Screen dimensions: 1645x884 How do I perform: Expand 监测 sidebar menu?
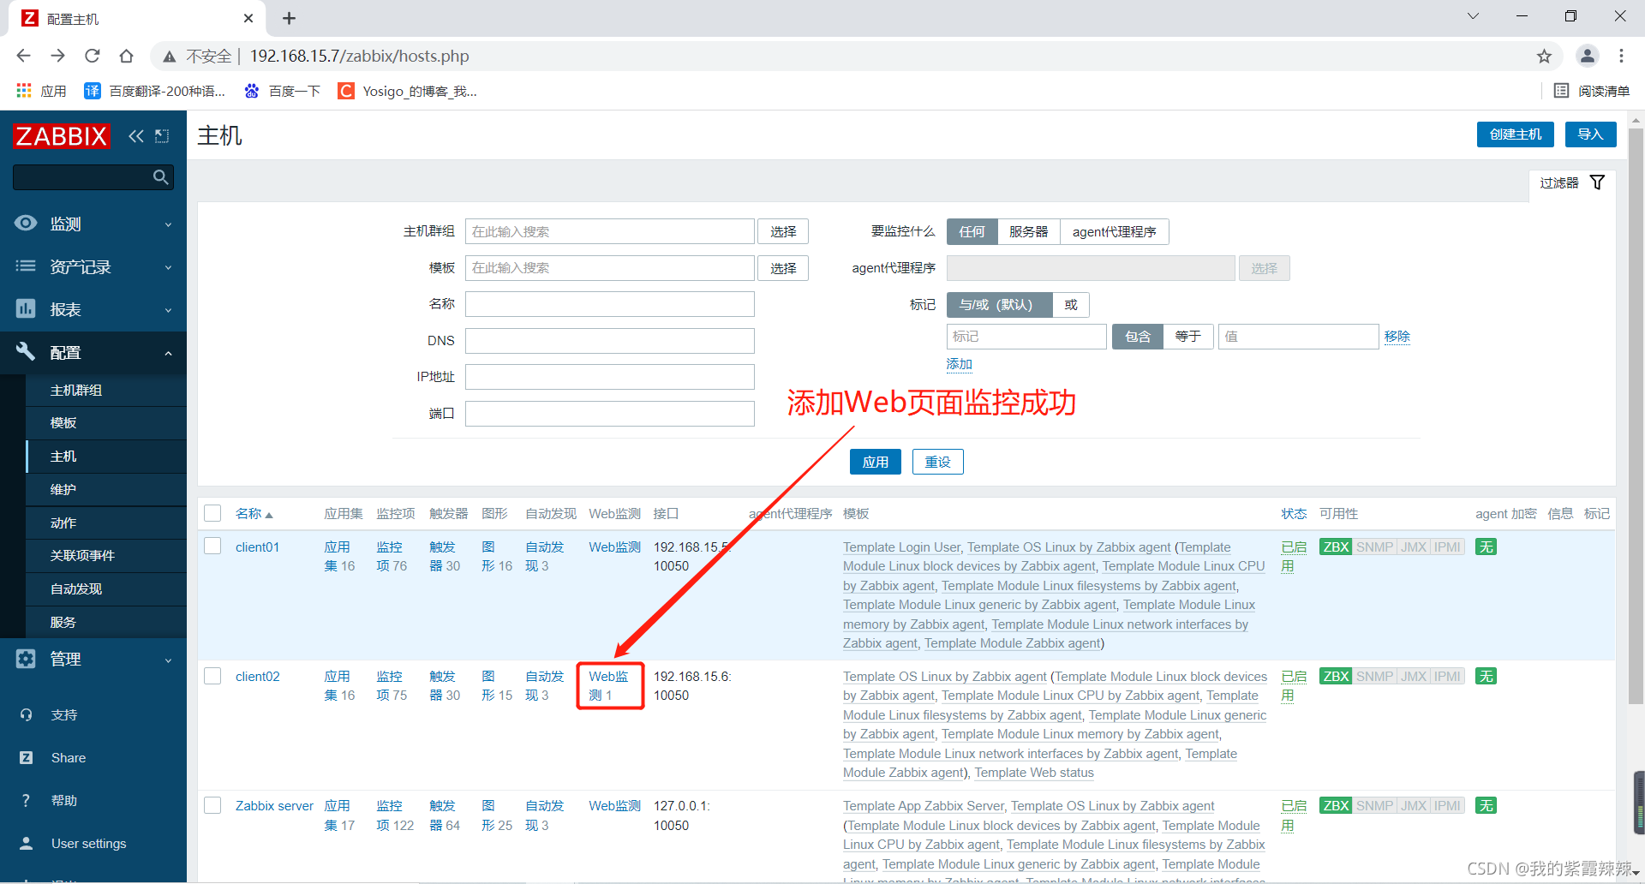[x=93, y=224]
